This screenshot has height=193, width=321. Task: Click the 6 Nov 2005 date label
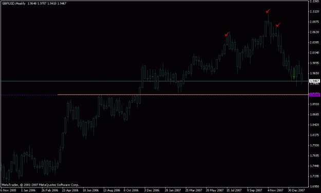pyautogui.click(x=8, y=190)
